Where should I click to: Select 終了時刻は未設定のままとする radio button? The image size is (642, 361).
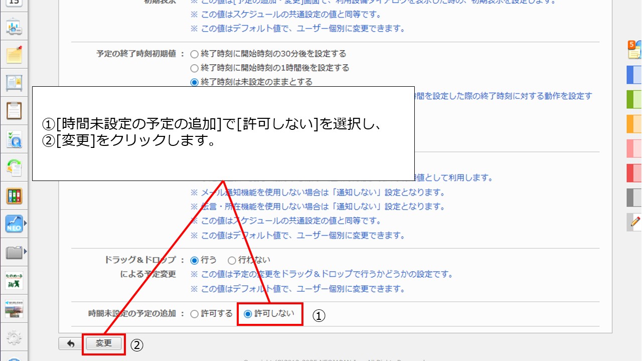coord(194,82)
